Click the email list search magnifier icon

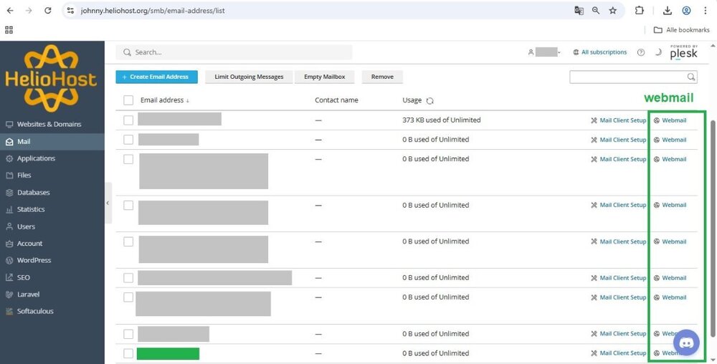point(691,77)
